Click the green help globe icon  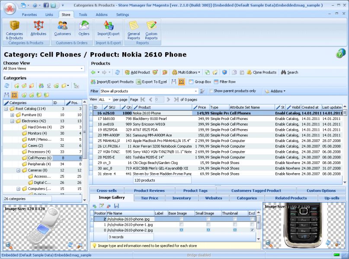pos(340,53)
